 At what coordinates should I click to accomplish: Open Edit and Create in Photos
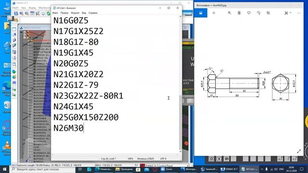pos(286,13)
